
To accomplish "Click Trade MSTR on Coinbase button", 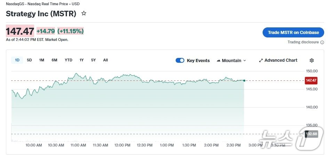I will [293, 32].
